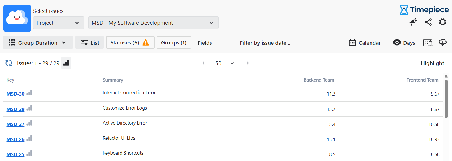Open the Fields menu
Screen dimensions: 452x161
click(x=205, y=43)
